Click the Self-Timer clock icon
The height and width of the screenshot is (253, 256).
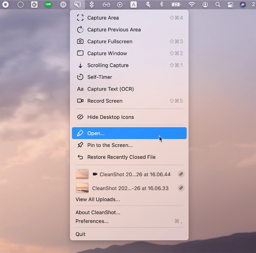coord(80,77)
